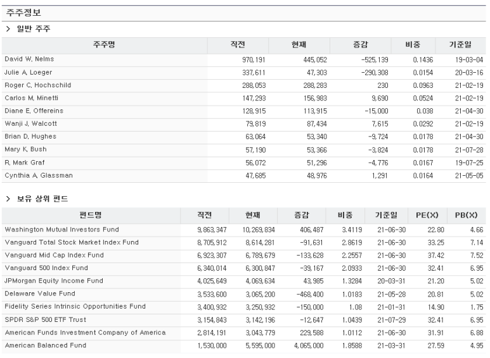
Task: Select Washington Mutual weight 3.4119
Action: point(352,230)
